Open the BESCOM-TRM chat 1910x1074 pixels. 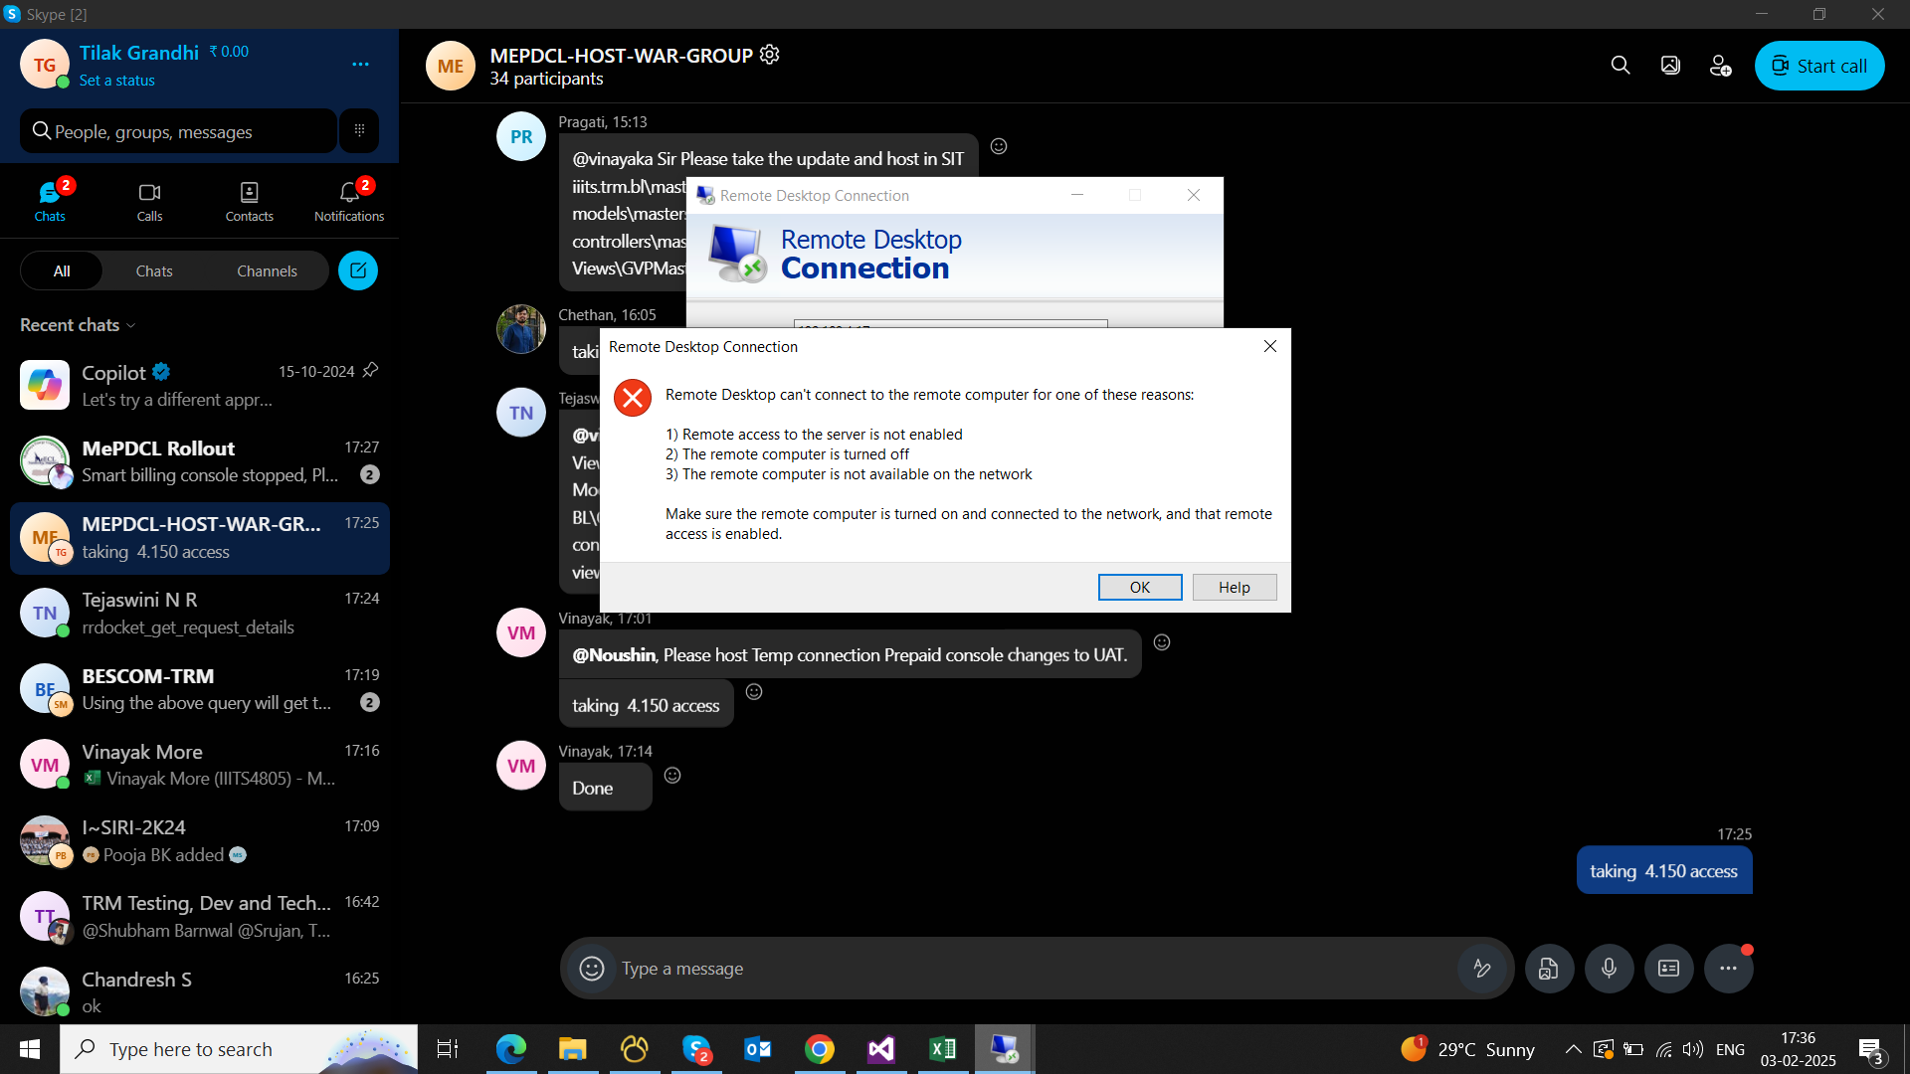pyautogui.click(x=200, y=689)
